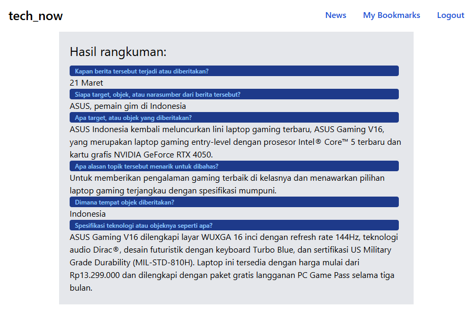This screenshot has height=325, width=469.
Task: Click the 'Siapa target, objek, atau narasumber' question bar
Action: point(234,94)
